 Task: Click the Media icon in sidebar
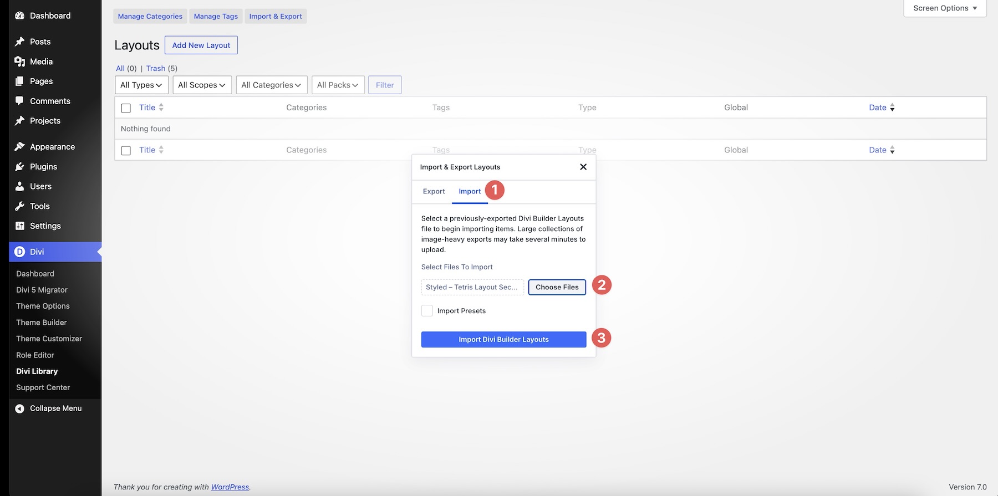click(x=20, y=62)
